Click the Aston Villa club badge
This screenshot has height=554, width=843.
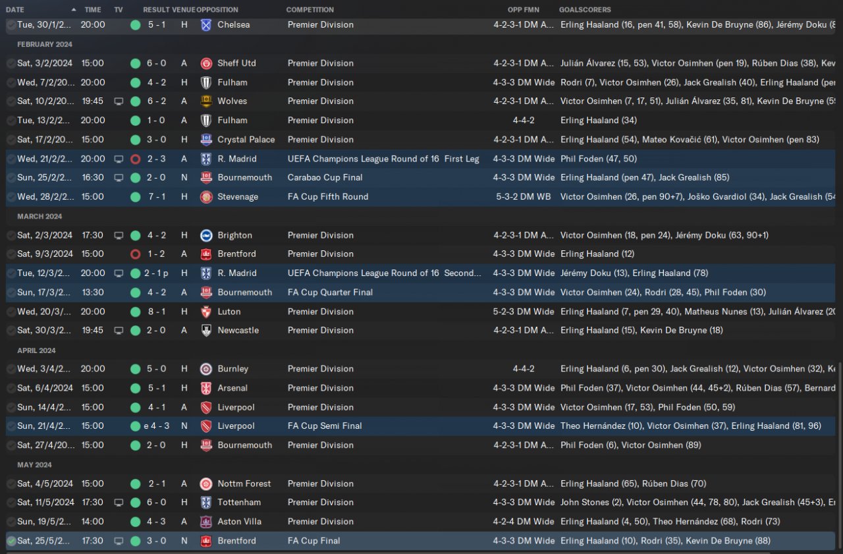pyautogui.click(x=206, y=522)
